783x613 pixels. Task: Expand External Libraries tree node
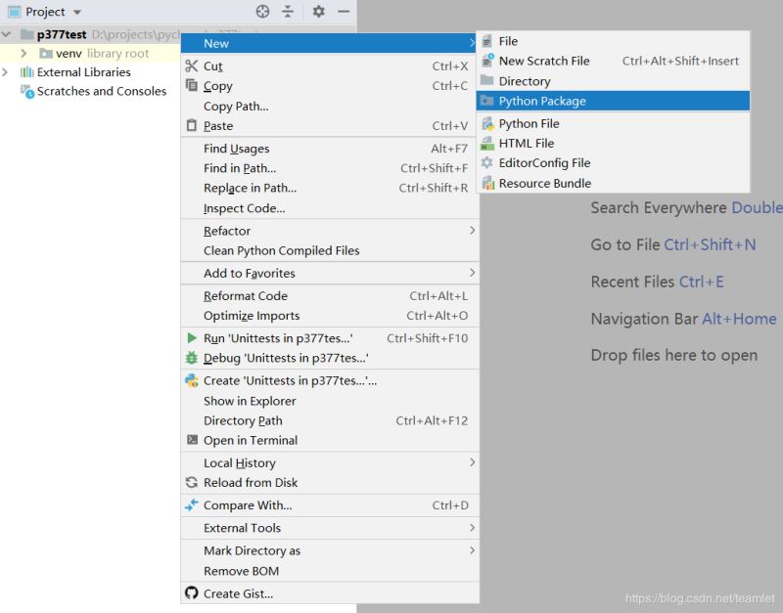[x=6, y=72]
